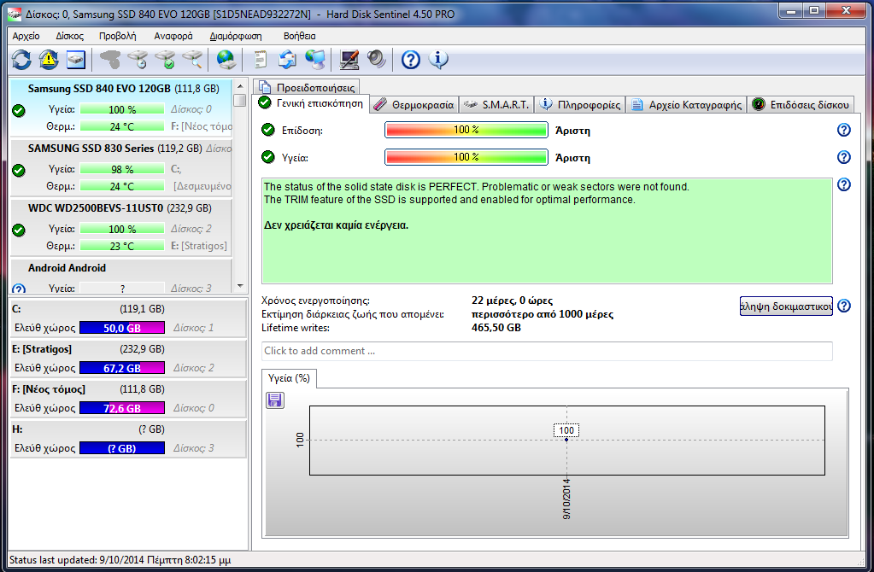Click the H: free space (? GB) bar
The image size is (874, 572).
click(x=122, y=448)
